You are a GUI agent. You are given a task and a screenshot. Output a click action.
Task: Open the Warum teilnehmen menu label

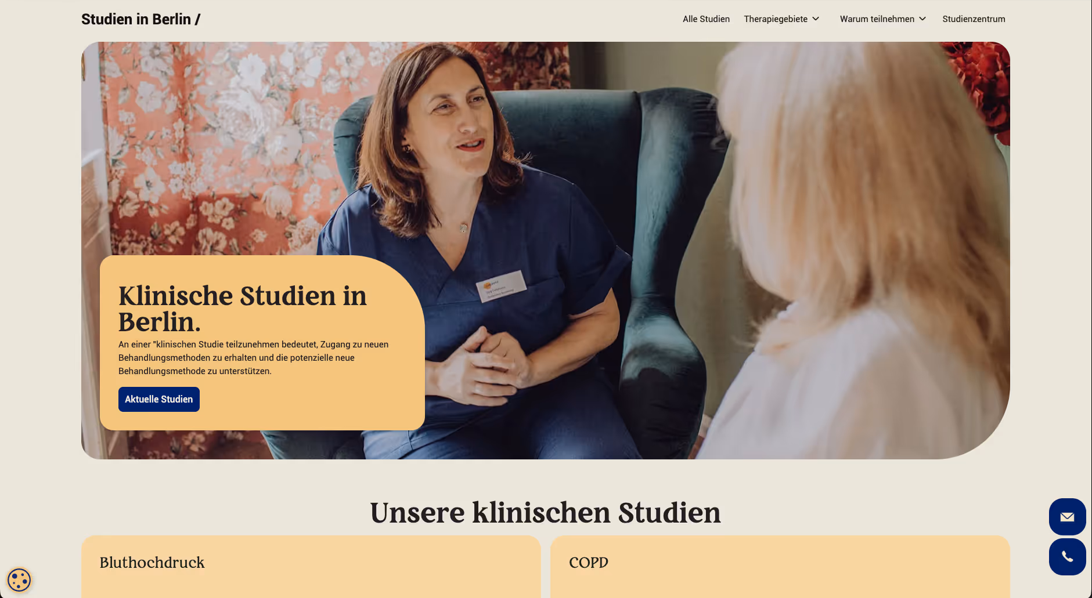877,19
